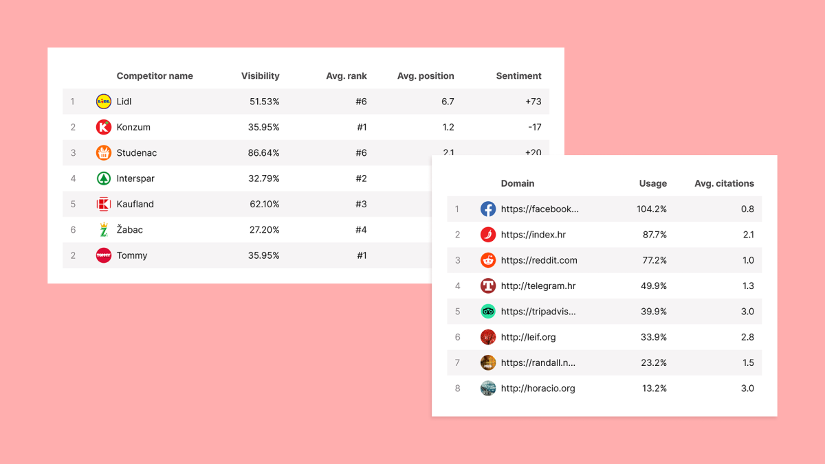Viewport: 825px width, 464px height.
Task: Click the Kaufland logo icon
Action: click(x=103, y=204)
